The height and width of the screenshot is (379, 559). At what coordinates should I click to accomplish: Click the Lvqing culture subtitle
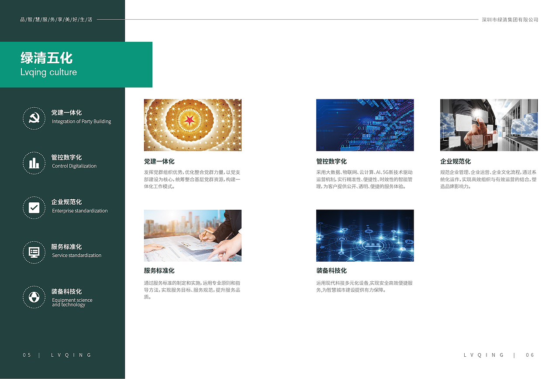tap(48, 72)
